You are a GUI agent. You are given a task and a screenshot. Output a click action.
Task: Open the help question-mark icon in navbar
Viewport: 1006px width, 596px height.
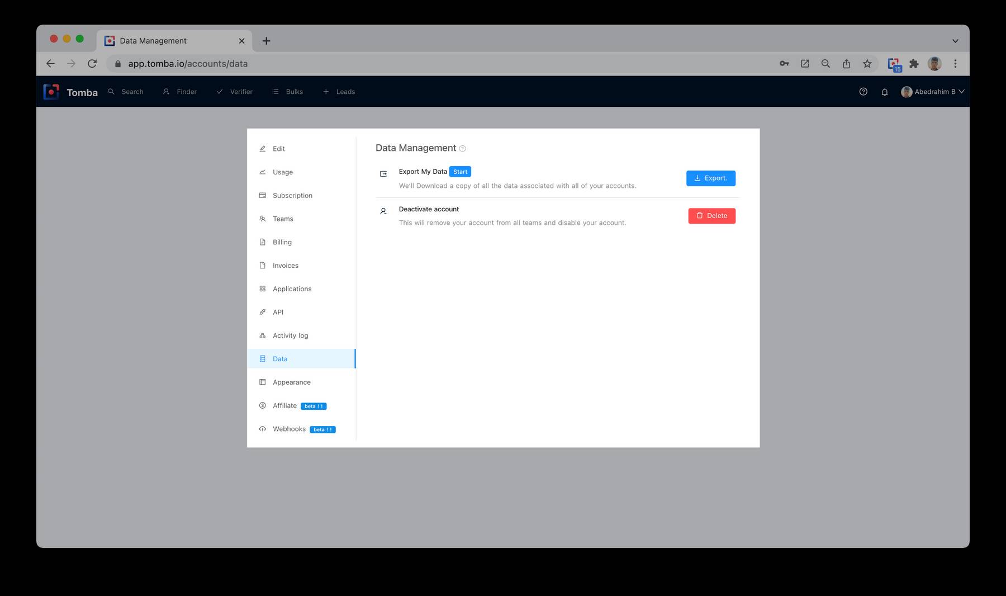tap(863, 92)
